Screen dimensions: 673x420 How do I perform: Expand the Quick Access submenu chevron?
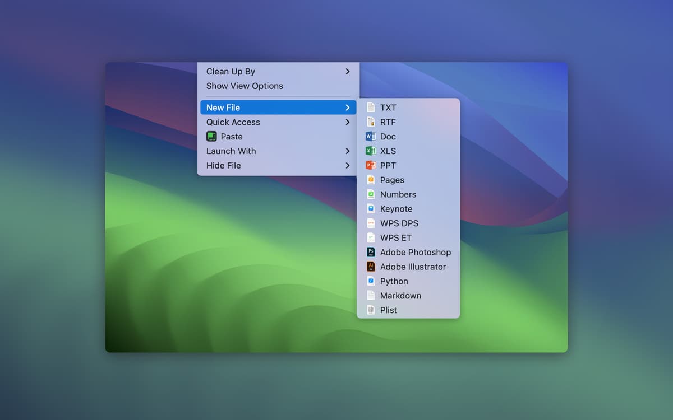(348, 122)
